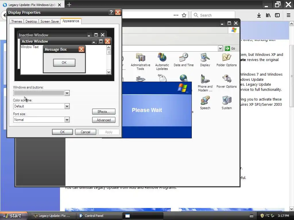Expand the Windows and buttons dropdown
This screenshot has width=294, height=220.
click(67, 93)
